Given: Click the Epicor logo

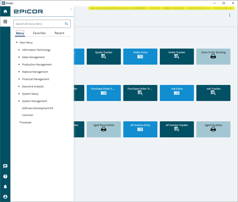Looking at the screenshot, I should [x=29, y=11].
